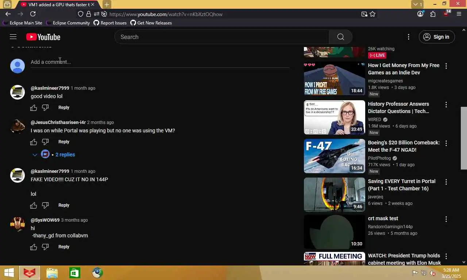This screenshot has height=280, width=467.
Task: Open 'crt mask test' video title
Action: pos(383,218)
